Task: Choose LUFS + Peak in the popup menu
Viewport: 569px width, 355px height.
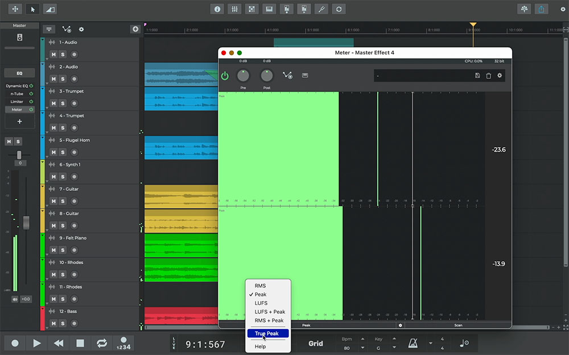Action: click(270, 312)
